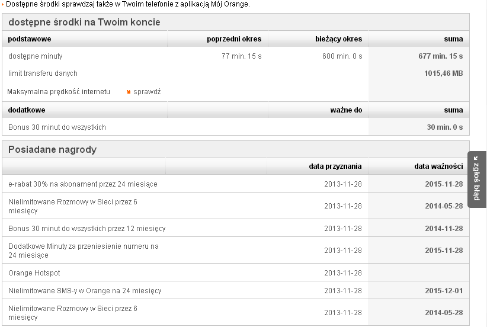Click the arrow icon on the zgłoś błąd tab
This screenshot has width=487, height=327.
[476, 159]
